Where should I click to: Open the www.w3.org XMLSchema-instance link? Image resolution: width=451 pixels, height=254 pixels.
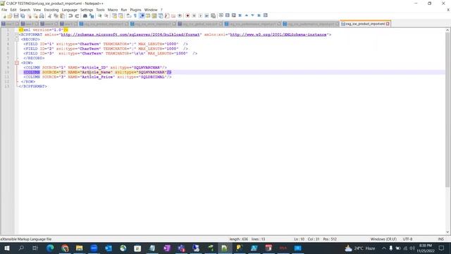pos(278,35)
